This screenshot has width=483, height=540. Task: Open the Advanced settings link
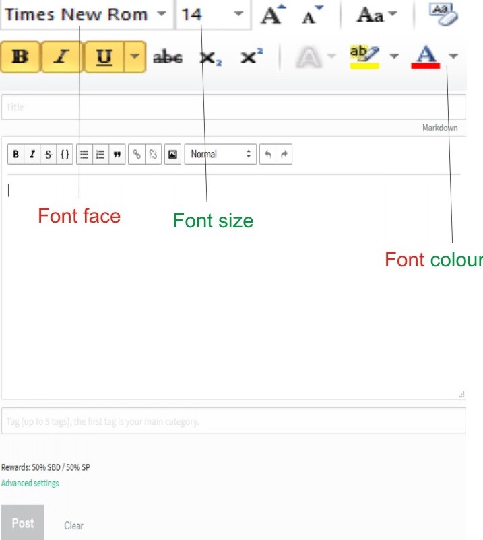pos(30,484)
